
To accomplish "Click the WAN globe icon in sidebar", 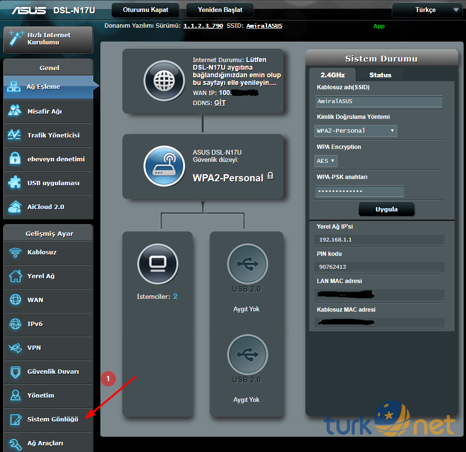I will coord(15,299).
